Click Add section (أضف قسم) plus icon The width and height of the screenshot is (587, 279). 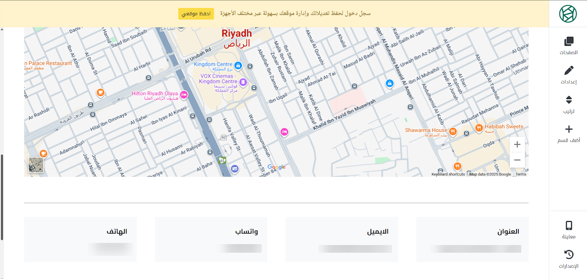tap(569, 133)
